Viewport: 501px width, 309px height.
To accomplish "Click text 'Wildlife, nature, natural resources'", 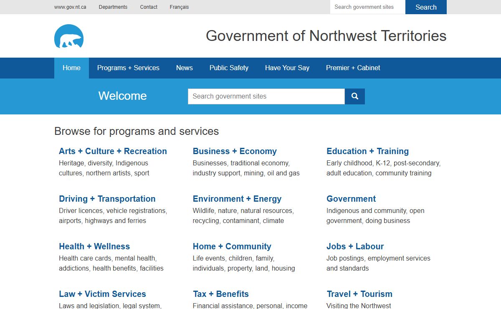I will [243, 211].
